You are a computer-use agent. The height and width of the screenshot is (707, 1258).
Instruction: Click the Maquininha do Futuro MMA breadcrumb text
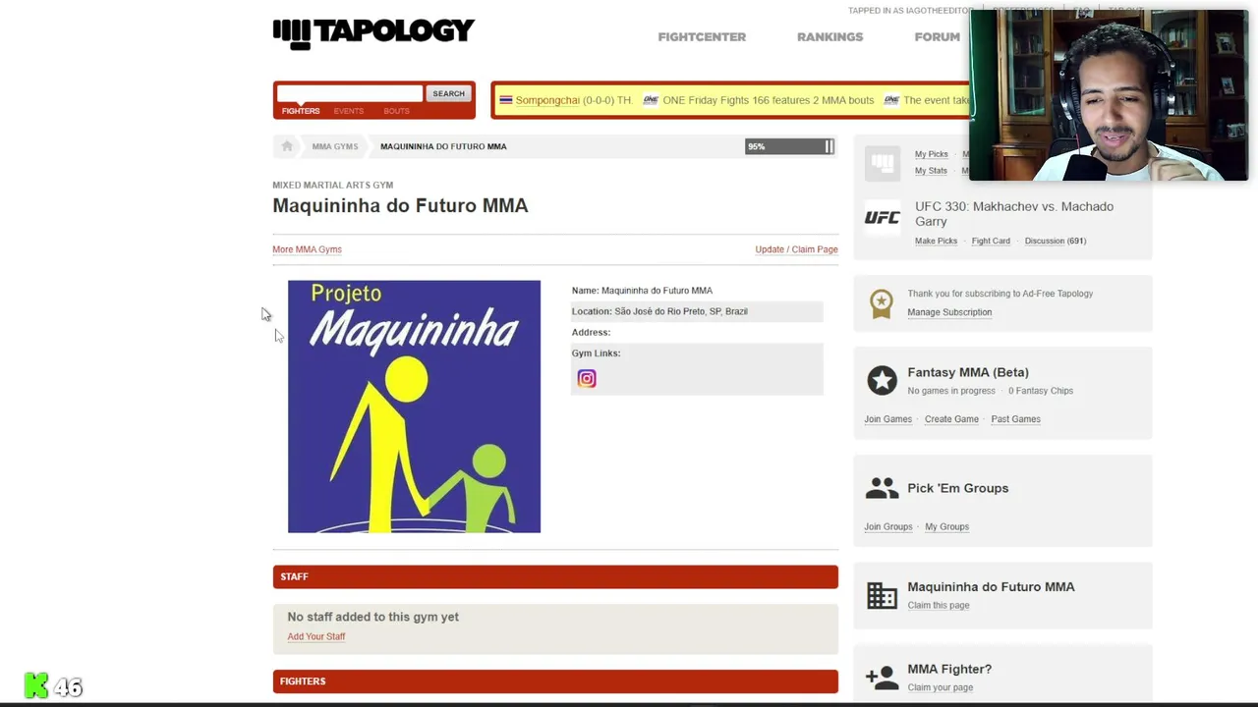pos(443,146)
